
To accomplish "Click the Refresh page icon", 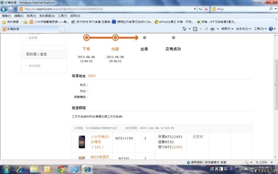I will [200, 9].
